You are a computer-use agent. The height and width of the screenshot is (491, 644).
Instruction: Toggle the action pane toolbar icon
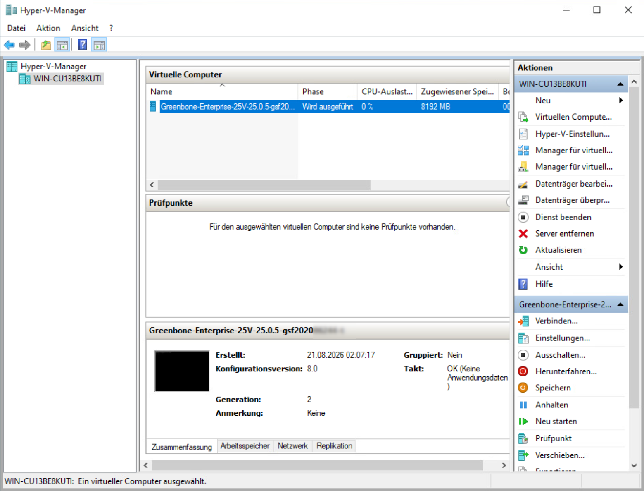[99, 45]
